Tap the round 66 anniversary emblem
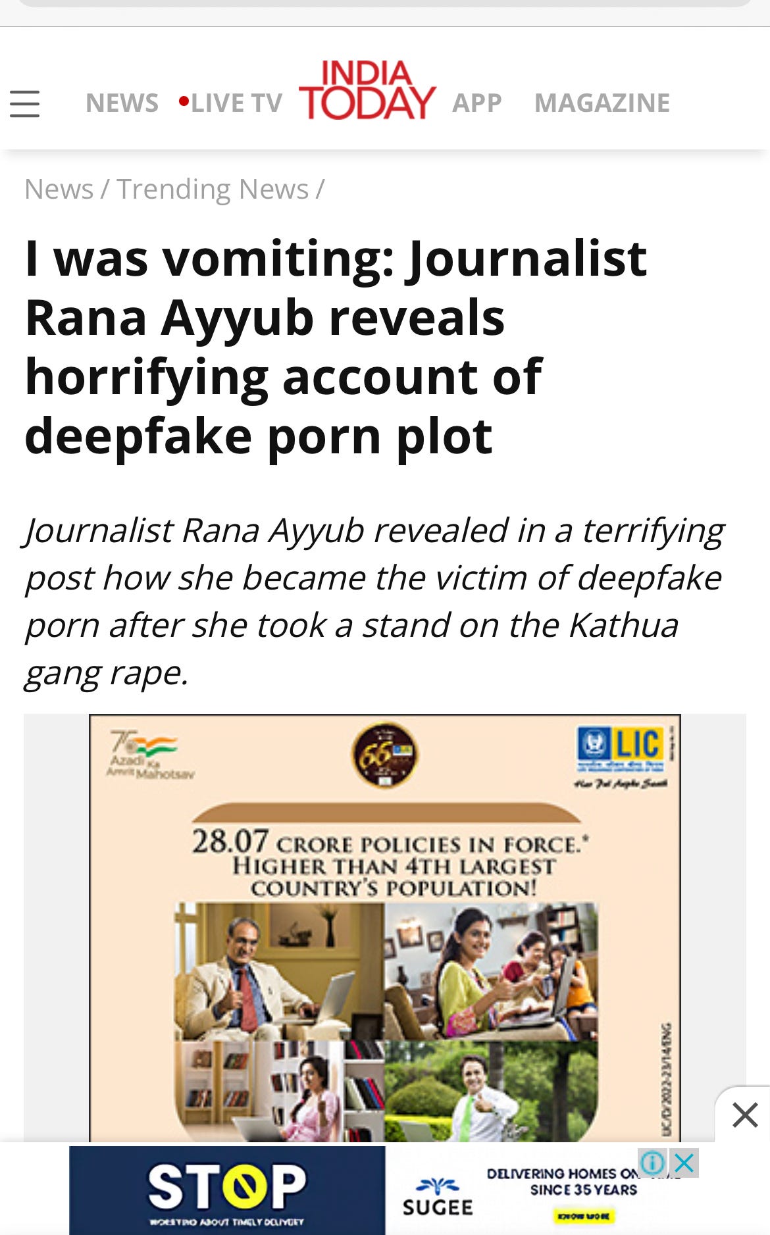Image resolution: width=770 pixels, height=1235 pixels. coord(385,755)
